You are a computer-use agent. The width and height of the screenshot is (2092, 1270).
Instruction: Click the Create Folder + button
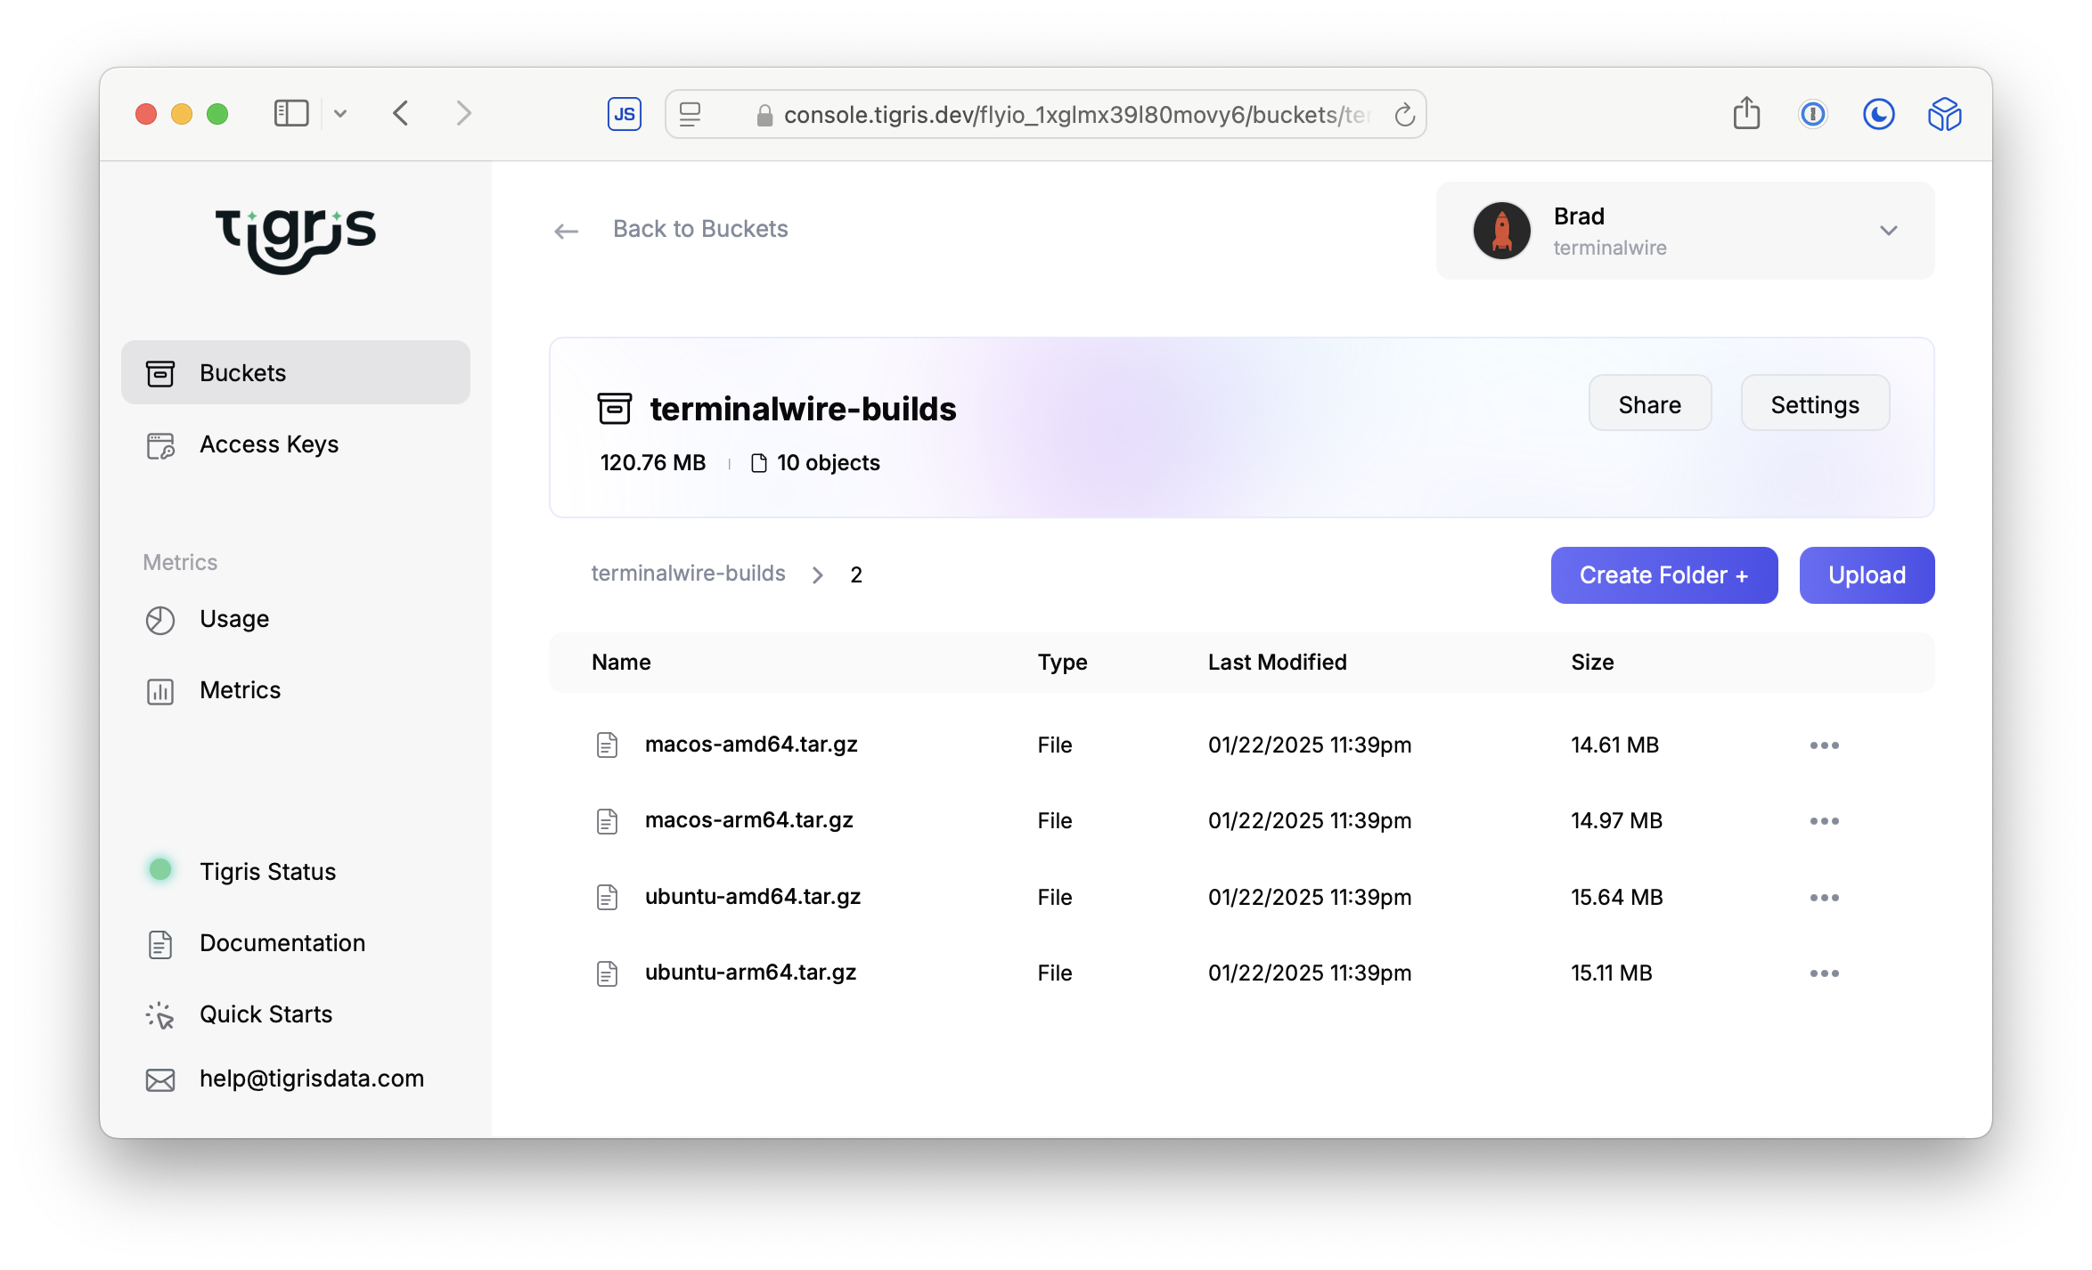pyautogui.click(x=1664, y=575)
